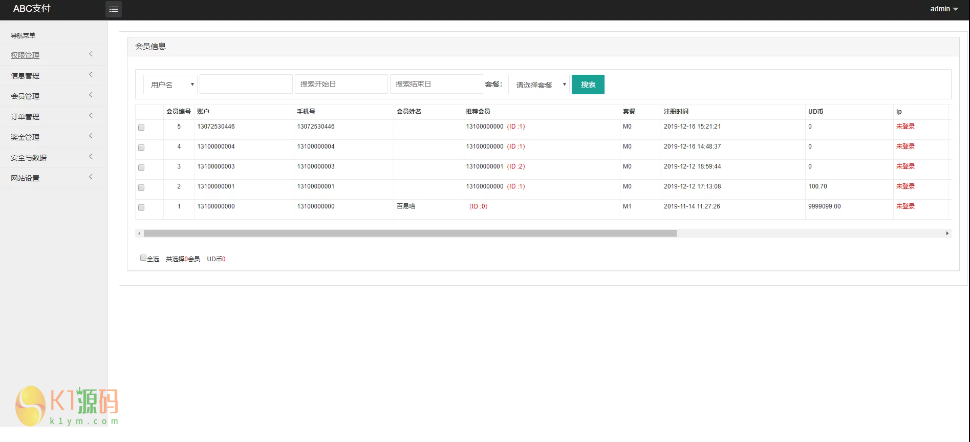Image resolution: width=970 pixels, height=442 pixels.
Task: Click the UD币 column header
Action: point(816,111)
